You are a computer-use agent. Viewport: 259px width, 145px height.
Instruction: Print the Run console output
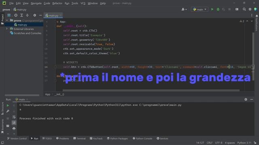point(14,128)
